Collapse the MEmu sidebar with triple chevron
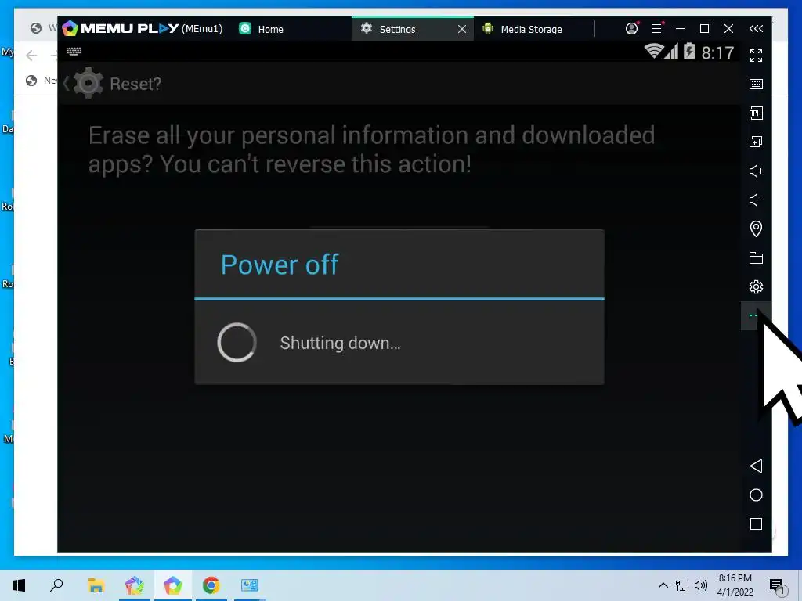 (x=756, y=29)
